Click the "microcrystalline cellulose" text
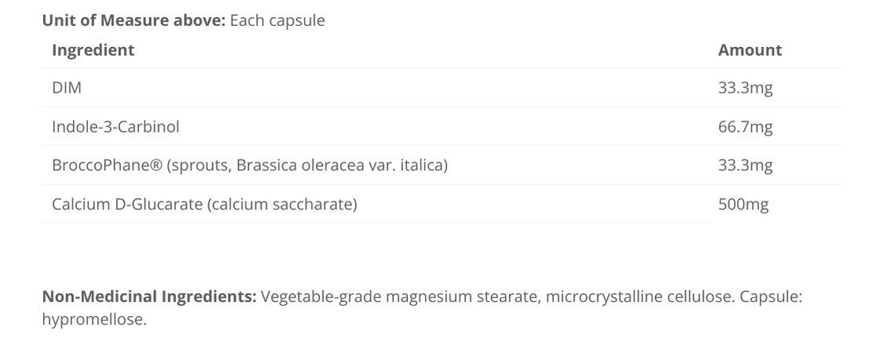This screenshot has height=356, width=880. point(639,298)
